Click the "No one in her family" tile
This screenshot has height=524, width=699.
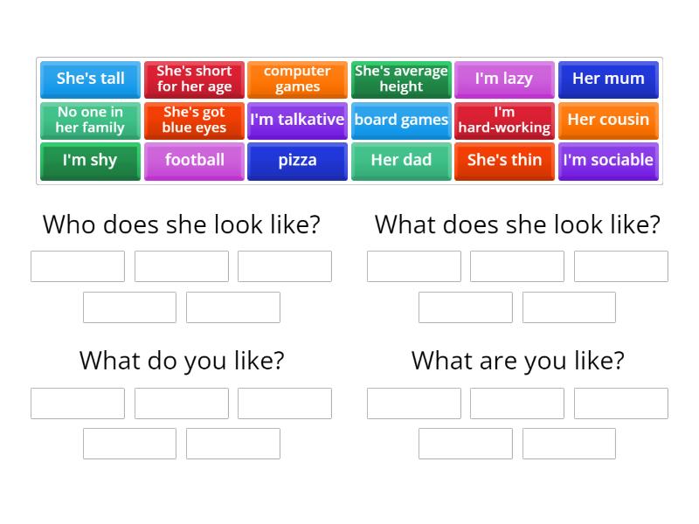coord(90,120)
